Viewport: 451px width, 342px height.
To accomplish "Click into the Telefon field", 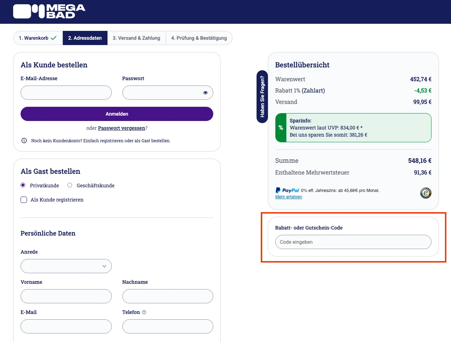I will (168, 326).
